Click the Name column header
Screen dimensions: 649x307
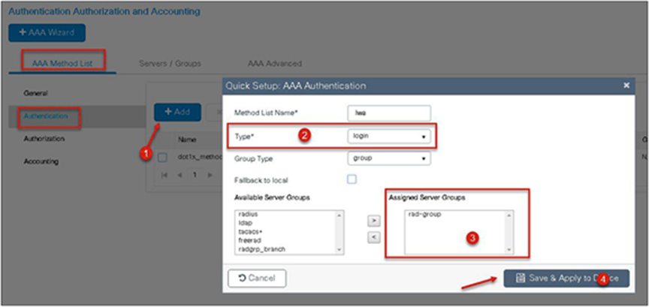tap(187, 140)
